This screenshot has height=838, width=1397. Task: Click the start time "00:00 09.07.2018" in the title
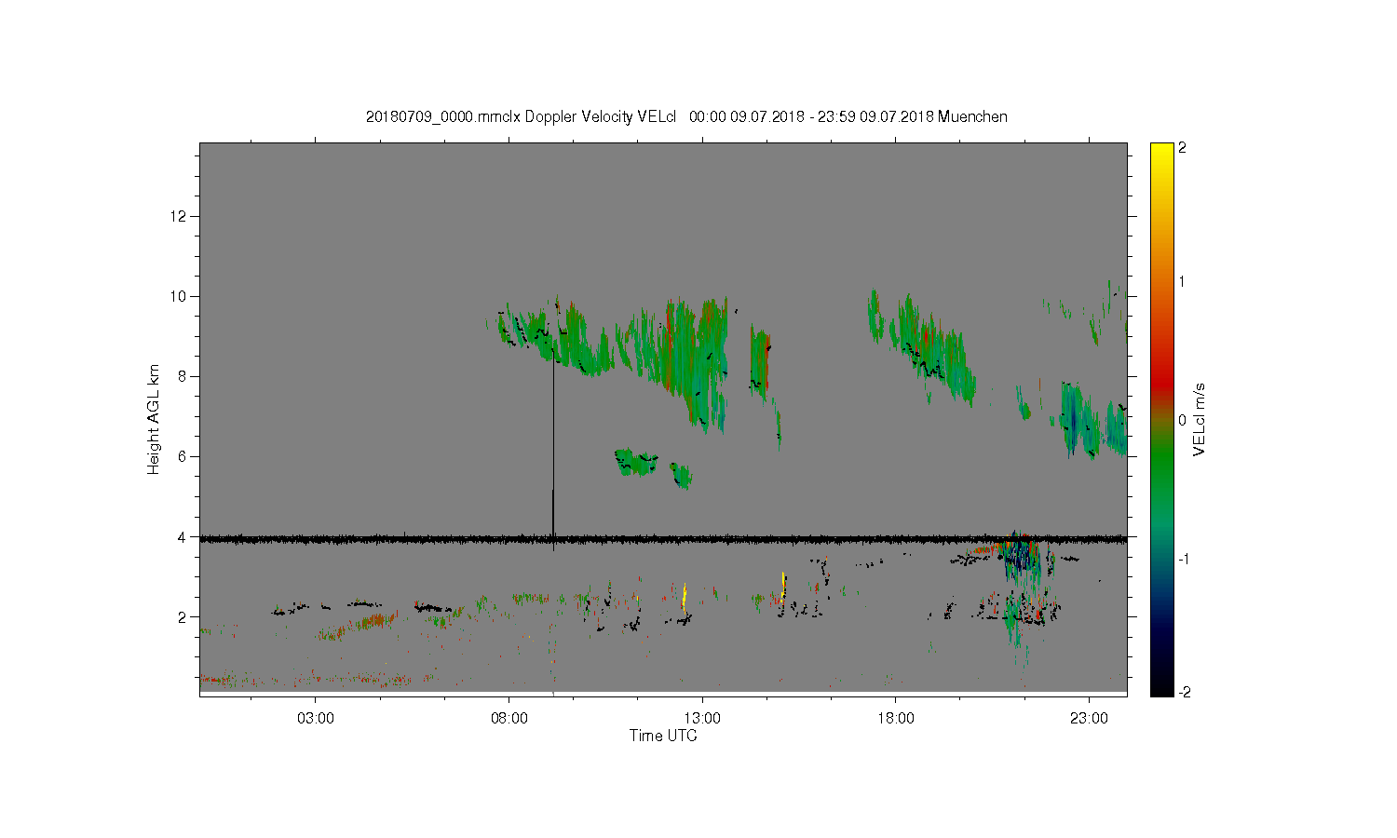[747, 117]
